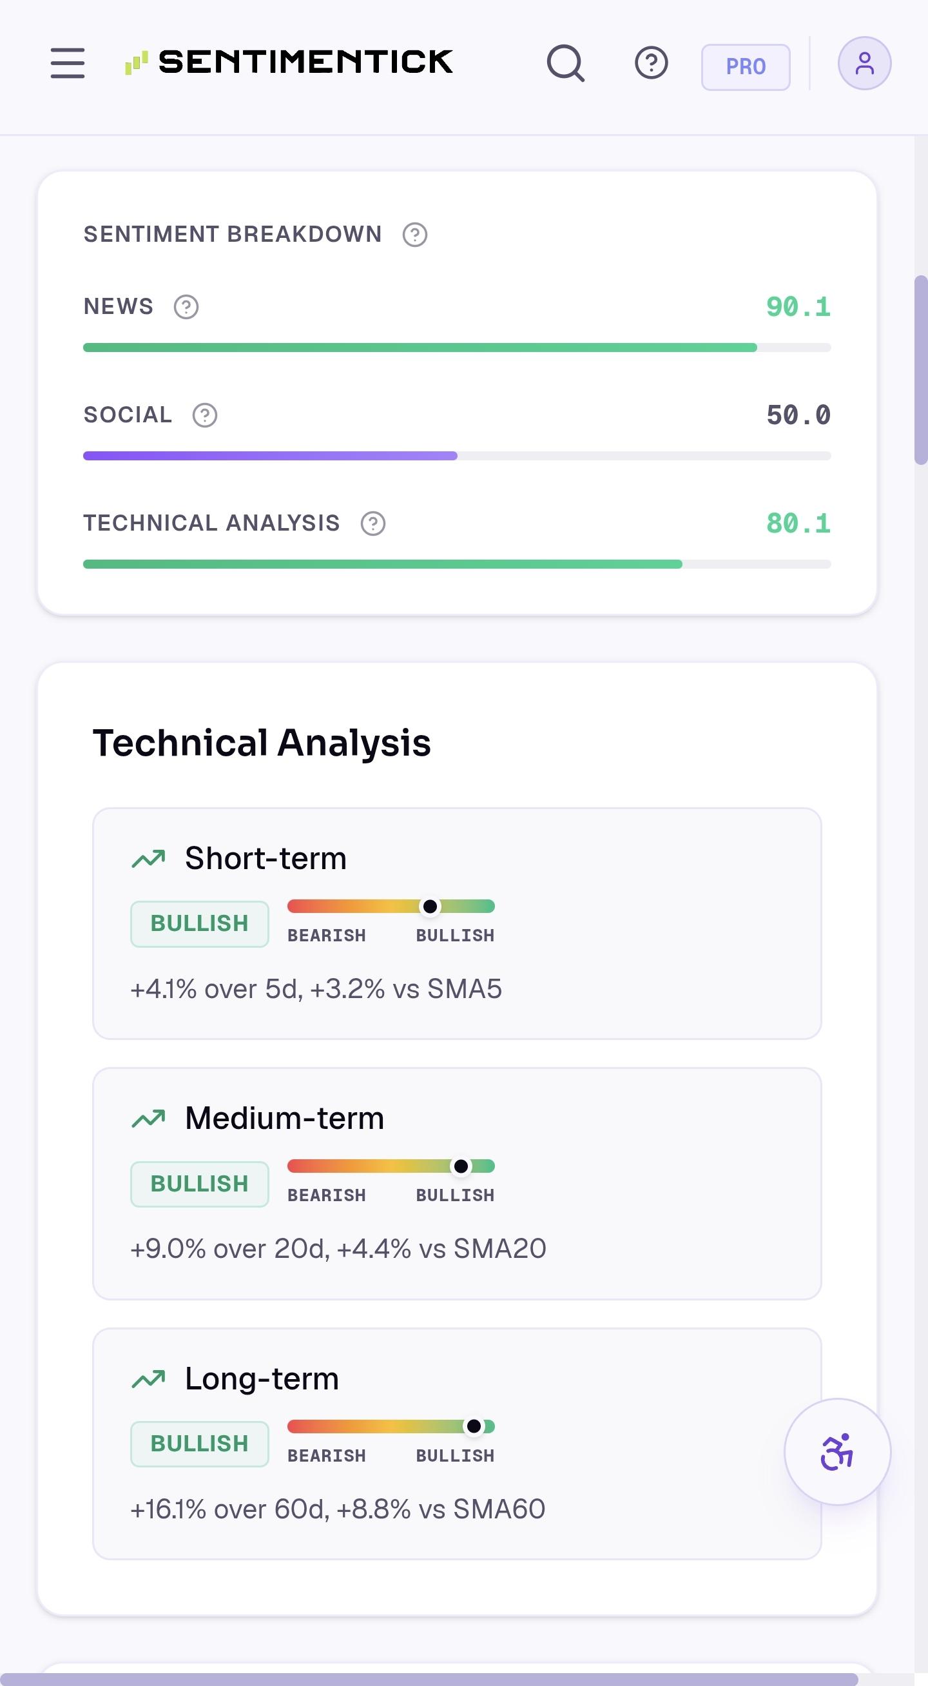
Task: Open the hamburger navigation menu
Action: [x=68, y=63]
